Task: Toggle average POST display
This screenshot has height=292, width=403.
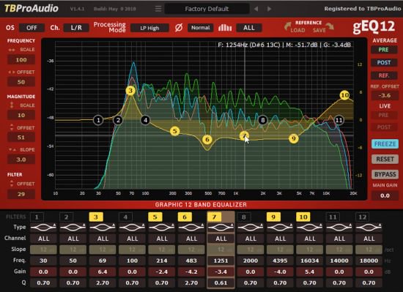Action: [x=384, y=63]
